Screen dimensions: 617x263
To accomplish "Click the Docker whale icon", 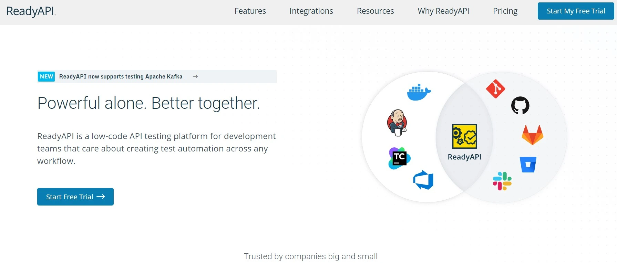I will click(419, 92).
